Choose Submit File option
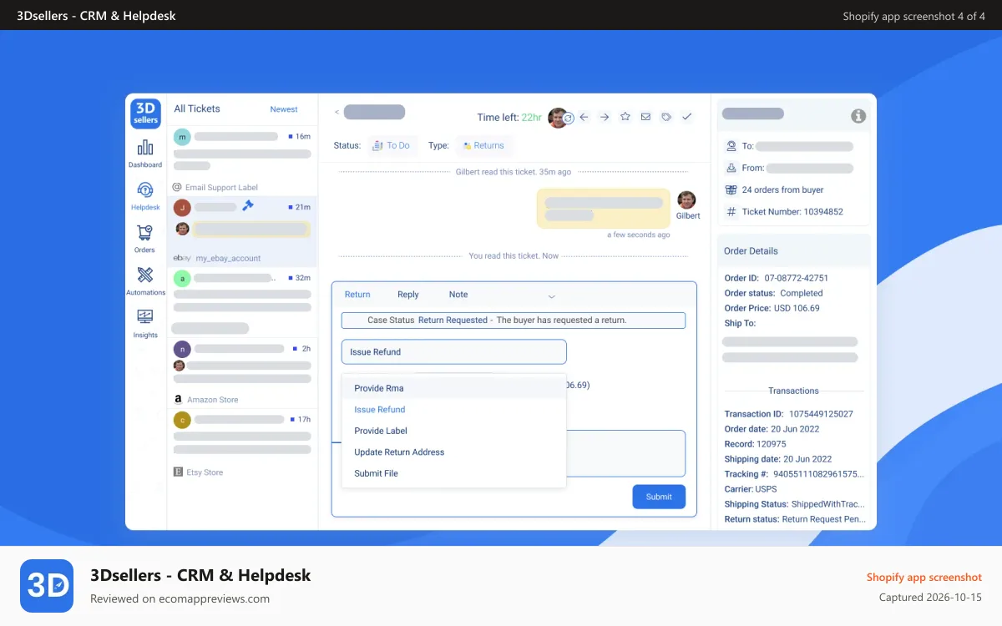 (454, 473)
